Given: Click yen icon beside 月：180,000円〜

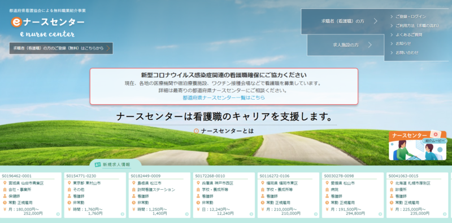Looking at the screenshot, I should (x=5, y=209).
